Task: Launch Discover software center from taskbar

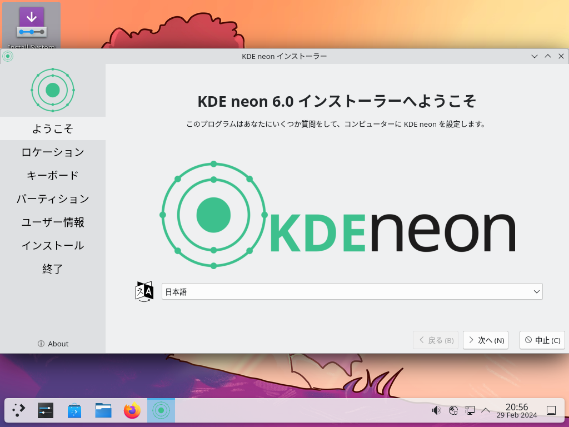Action: point(74,410)
